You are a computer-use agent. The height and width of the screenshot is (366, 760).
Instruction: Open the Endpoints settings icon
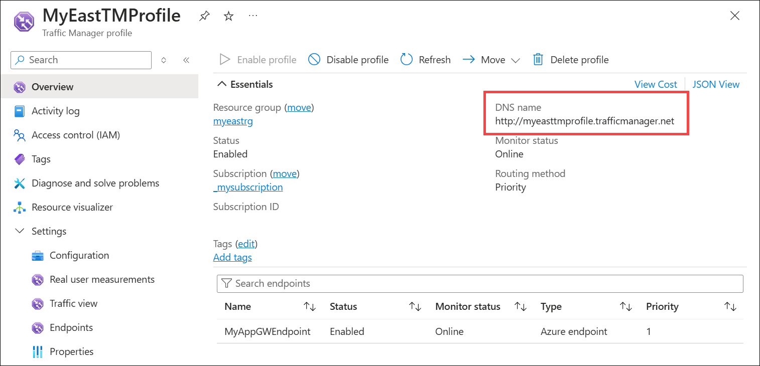pos(38,327)
